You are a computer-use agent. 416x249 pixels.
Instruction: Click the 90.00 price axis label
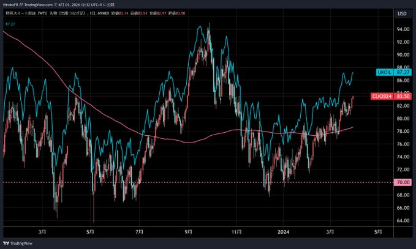click(403, 55)
